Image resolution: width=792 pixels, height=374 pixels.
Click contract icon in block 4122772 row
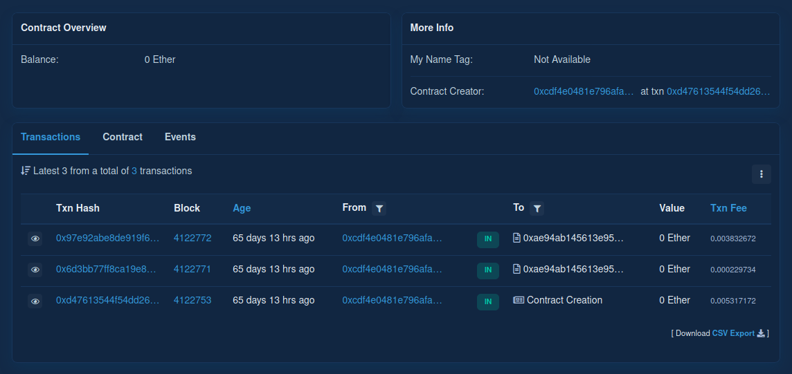[x=516, y=238]
